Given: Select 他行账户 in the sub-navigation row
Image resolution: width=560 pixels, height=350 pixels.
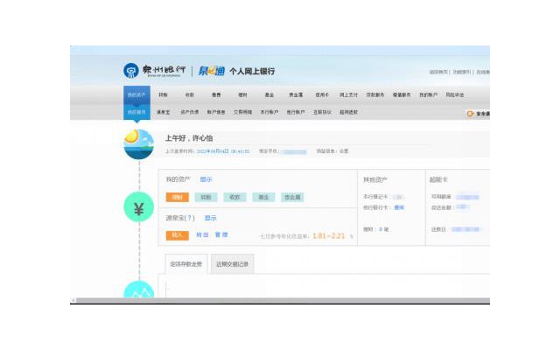Looking at the screenshot, I should (x=296, y=112).
